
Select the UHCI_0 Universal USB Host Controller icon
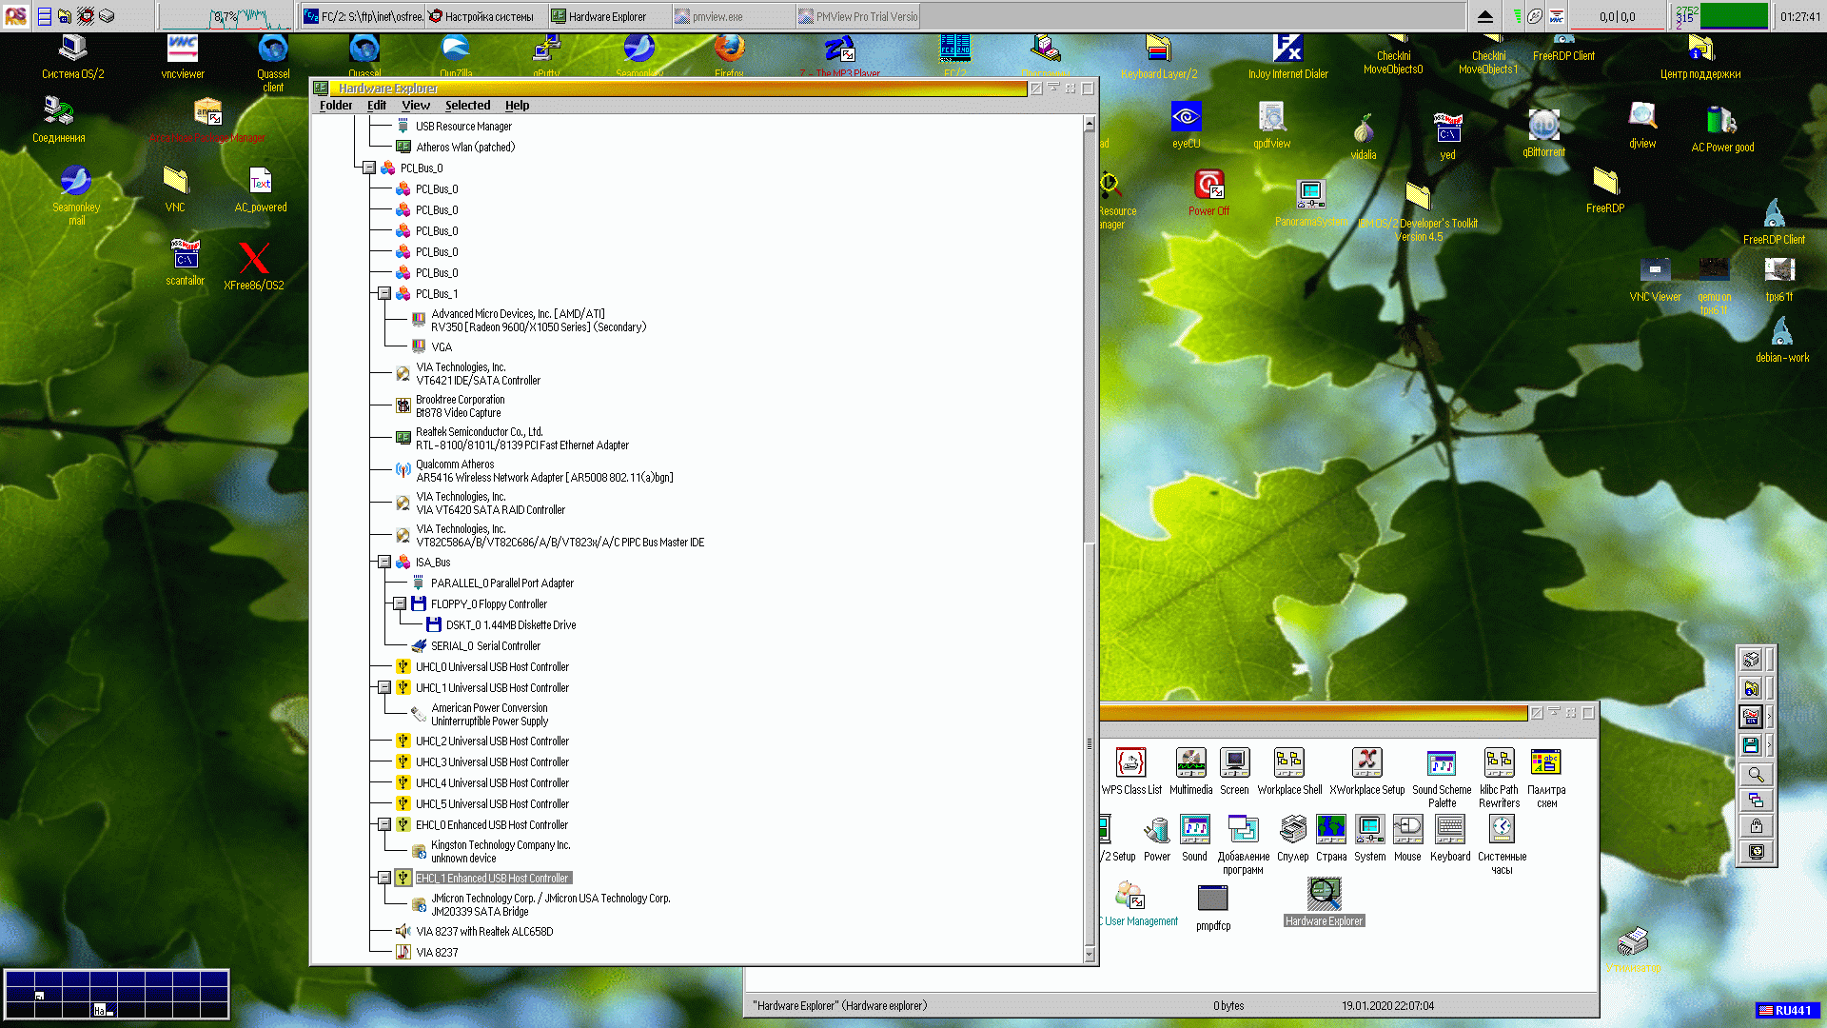pos(403,667)
